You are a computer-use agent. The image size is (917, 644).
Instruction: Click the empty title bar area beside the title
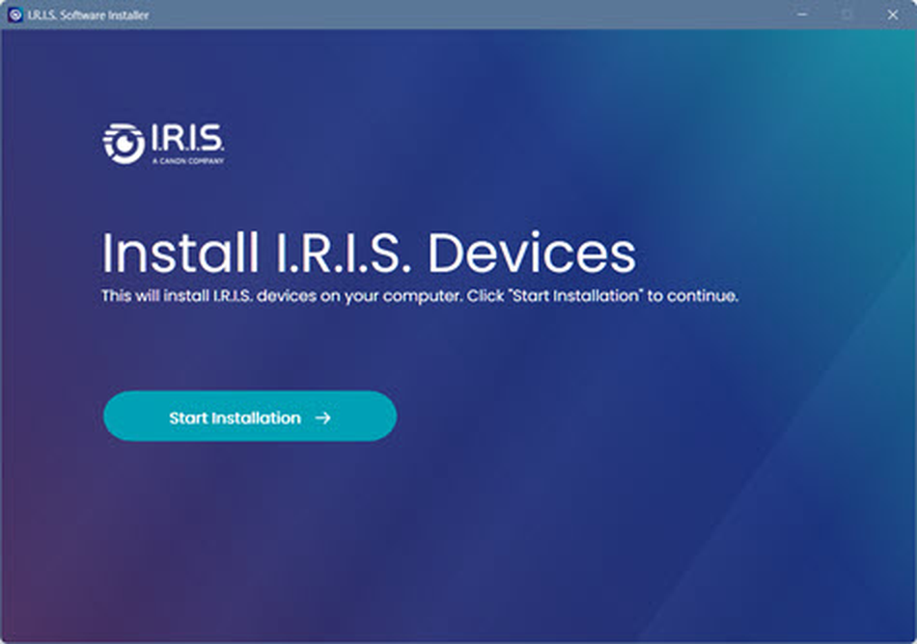tap(468, 14)
